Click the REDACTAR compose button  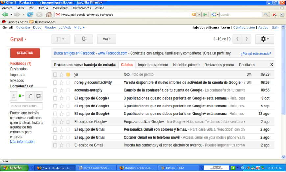[x=25, y=53]
